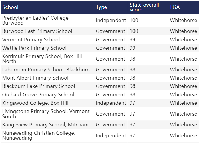Sort by the Type column header
This screenshot has width=199, height=143.
pos(111,7)
